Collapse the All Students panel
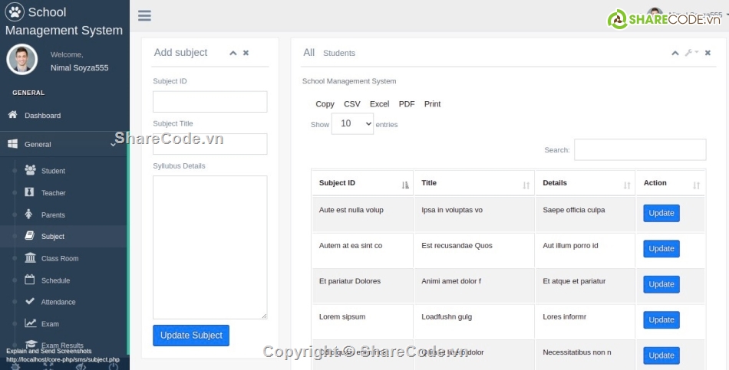The height and width of the screenshot is (370, 729). 675,53
